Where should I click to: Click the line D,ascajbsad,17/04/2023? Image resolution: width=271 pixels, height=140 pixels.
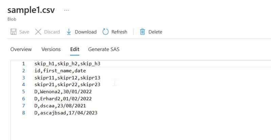pos(66,113)
